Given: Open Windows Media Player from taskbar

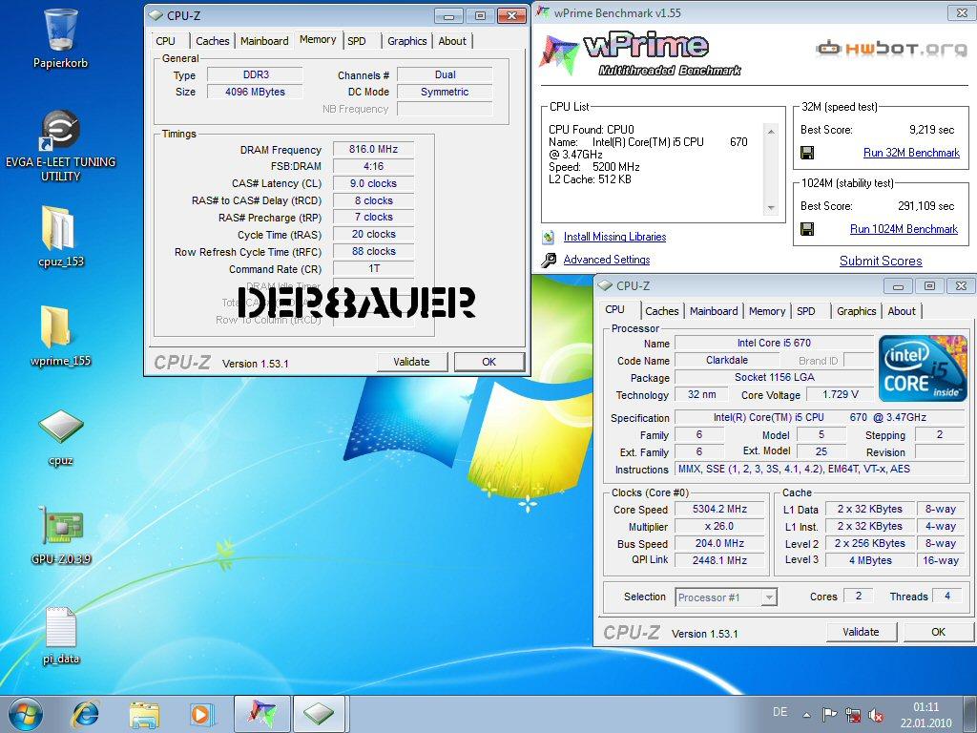Looking at the screenshot, I should point(202,714).
